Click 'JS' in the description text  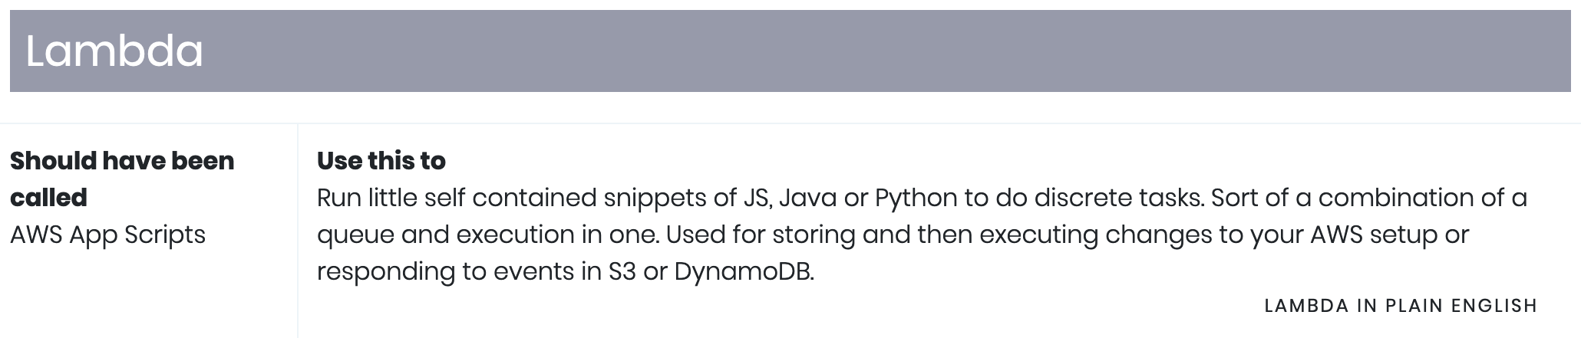tap(757, 198)
